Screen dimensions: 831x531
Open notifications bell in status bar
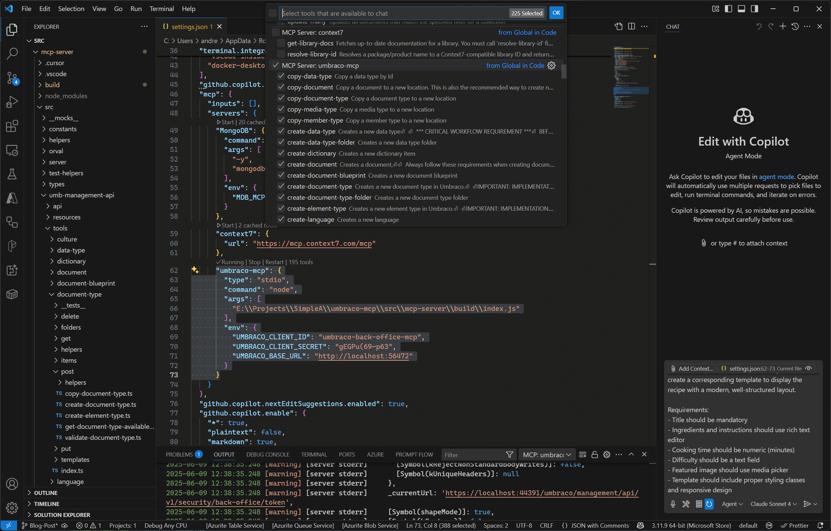click(x=820, y=525)
